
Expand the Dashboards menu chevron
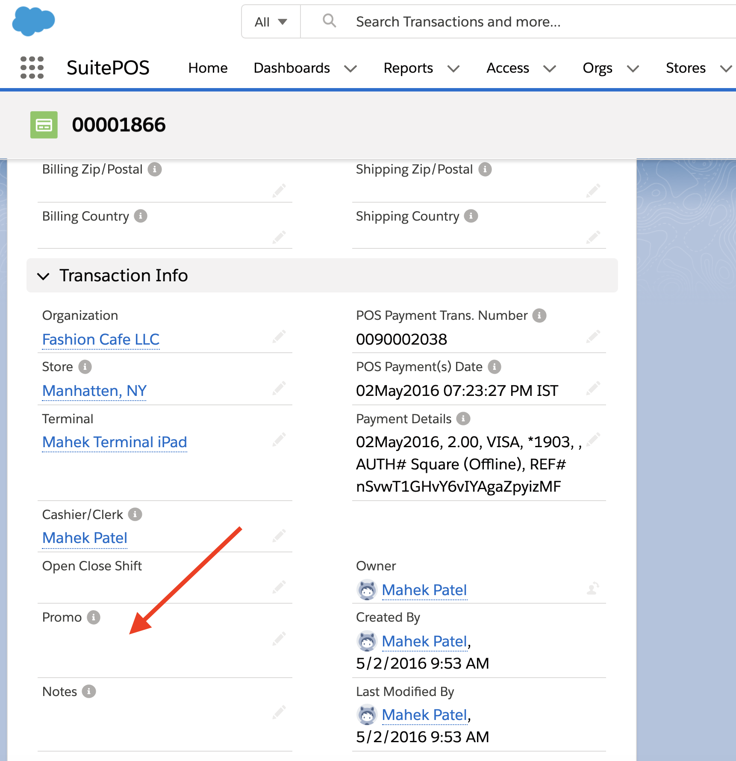point(350,68)
